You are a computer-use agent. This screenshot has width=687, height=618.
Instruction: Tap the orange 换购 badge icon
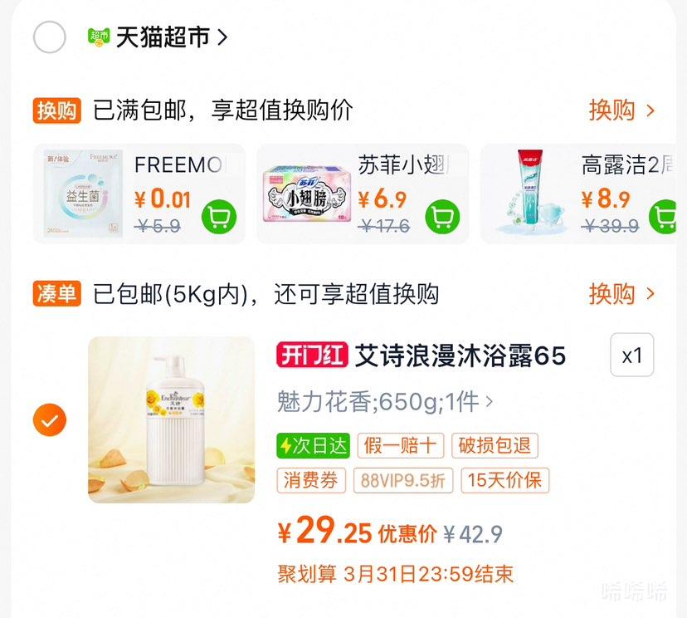(x=57, y=110)
